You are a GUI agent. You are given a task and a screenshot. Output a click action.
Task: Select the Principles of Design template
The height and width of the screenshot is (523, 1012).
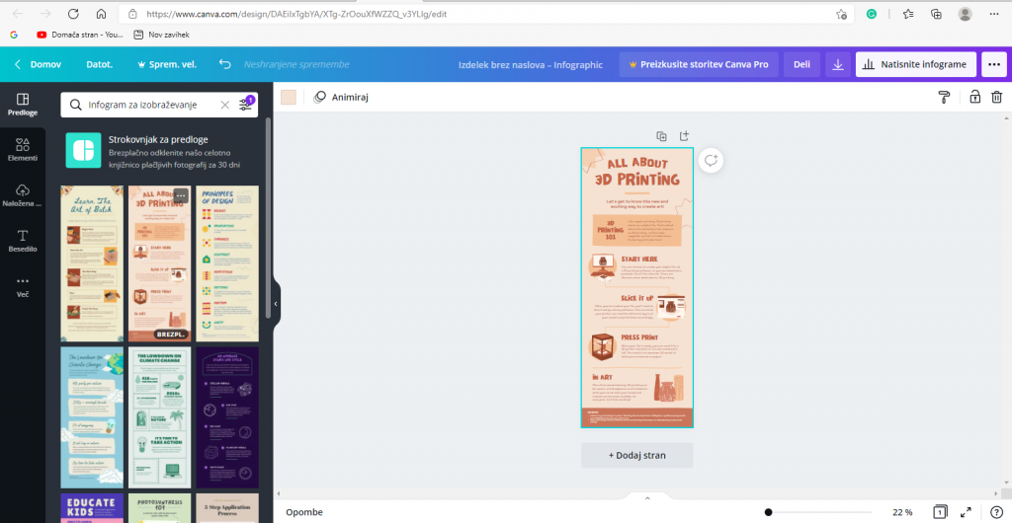coord(227,263)
